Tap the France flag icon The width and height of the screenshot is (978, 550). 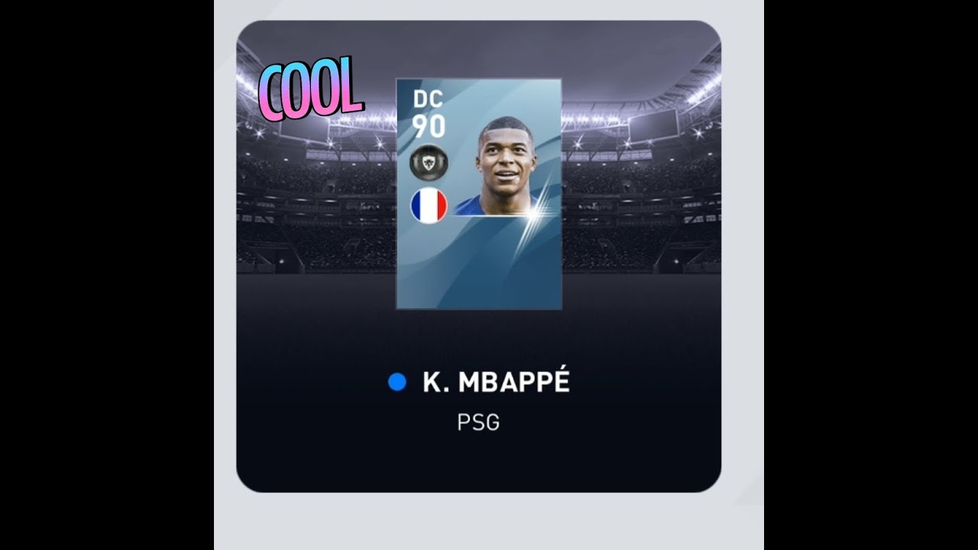[429, 206]
